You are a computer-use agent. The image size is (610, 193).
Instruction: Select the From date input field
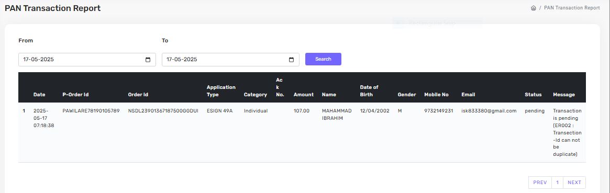pyautogui.click(x=87, y=60)
